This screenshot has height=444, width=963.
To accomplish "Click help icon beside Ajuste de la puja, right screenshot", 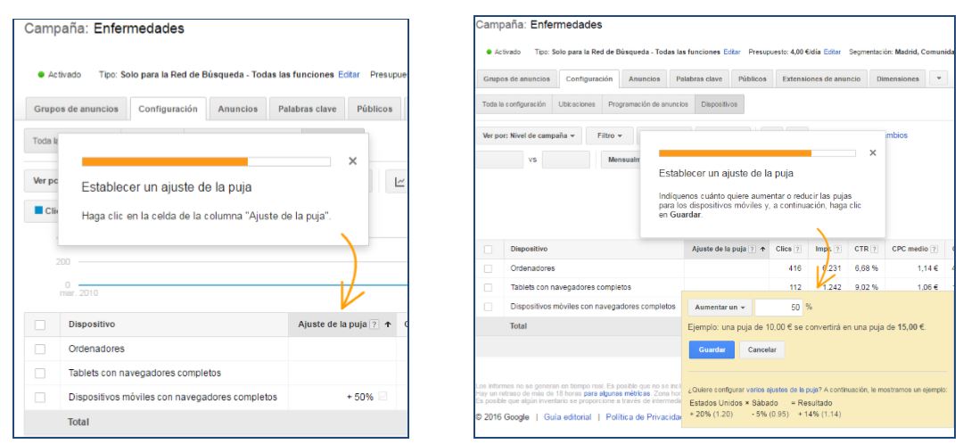I will click(752, 250).
